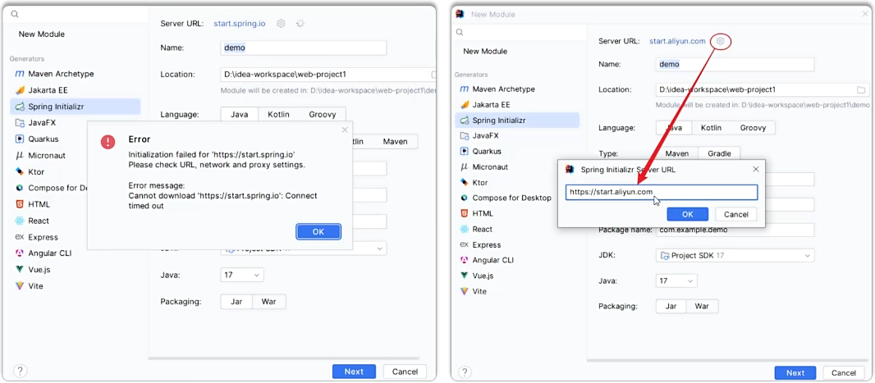Click the Location field in the error-dialog window
Viewport: 875px width, 383px height.
[x=328, y=74]
